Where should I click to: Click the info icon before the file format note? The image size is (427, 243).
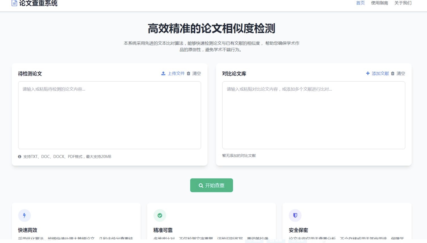pyautogui.click(x=20, y=156)
